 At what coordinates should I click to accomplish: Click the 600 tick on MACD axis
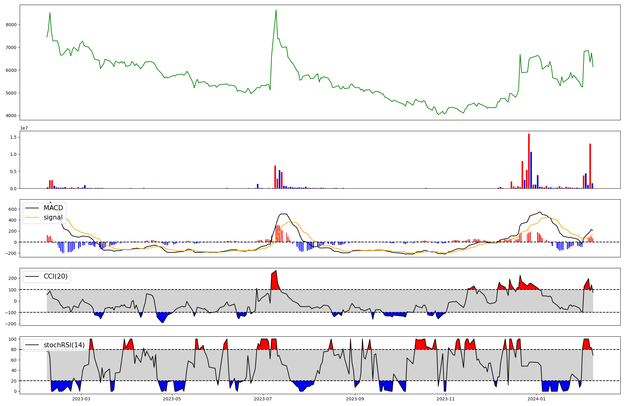pos(12,209)
